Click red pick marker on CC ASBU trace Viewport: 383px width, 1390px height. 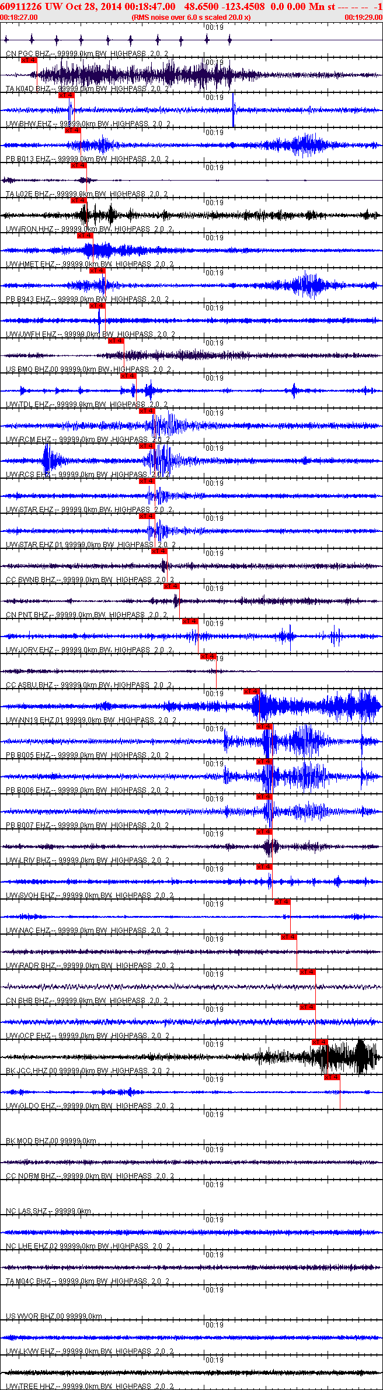tap(208, 656)
